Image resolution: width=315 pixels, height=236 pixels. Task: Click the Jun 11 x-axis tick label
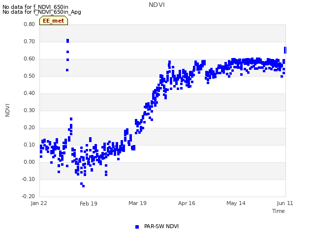tap(285, 203)
